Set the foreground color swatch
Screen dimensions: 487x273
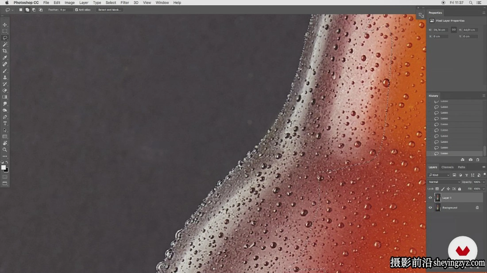click(x=4, y=167)
